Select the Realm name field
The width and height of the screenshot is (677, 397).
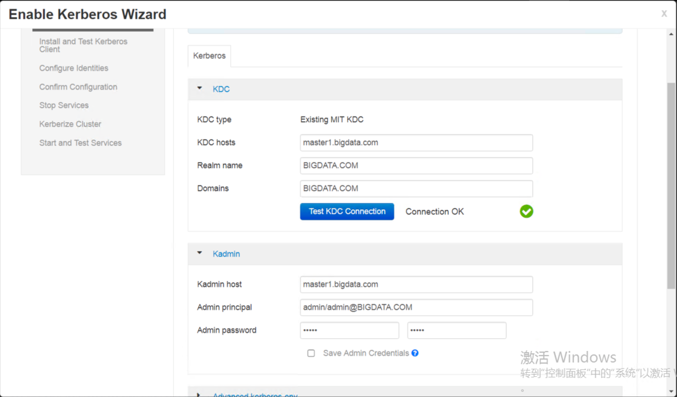tap(416, 165)
